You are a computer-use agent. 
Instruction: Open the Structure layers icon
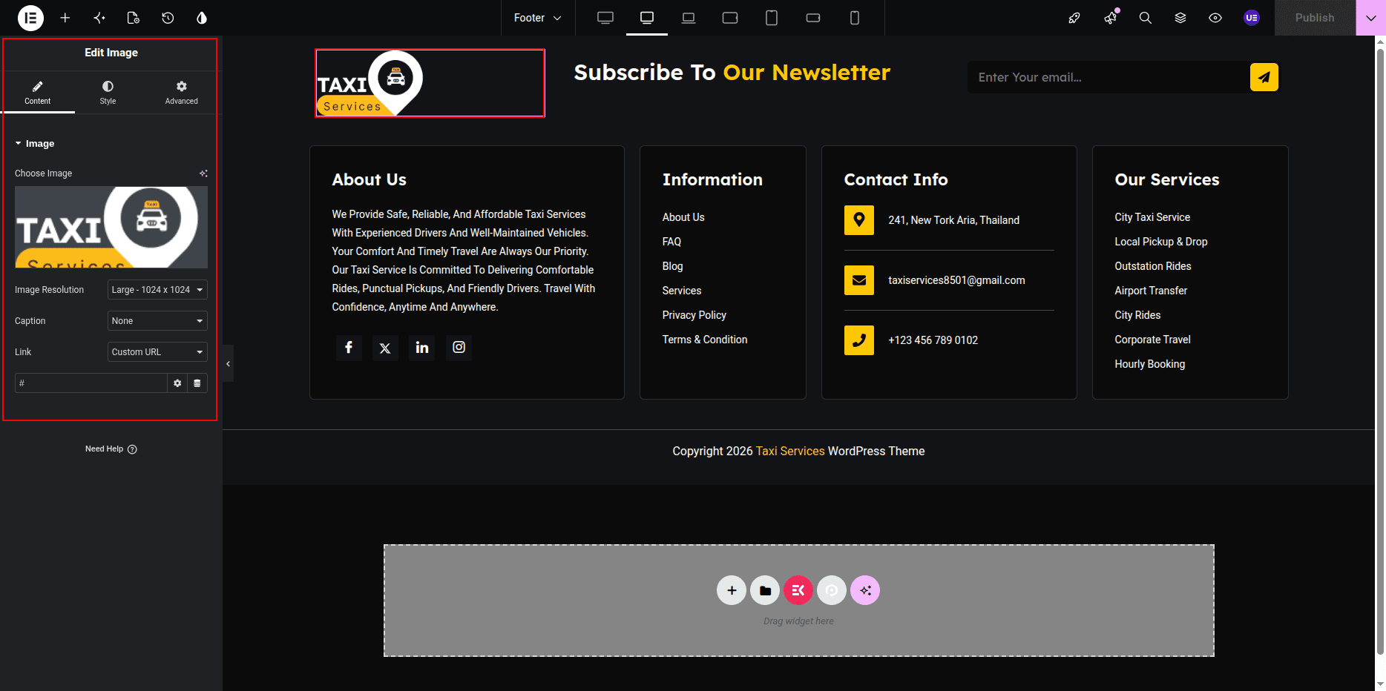(x=1180, y=18)
